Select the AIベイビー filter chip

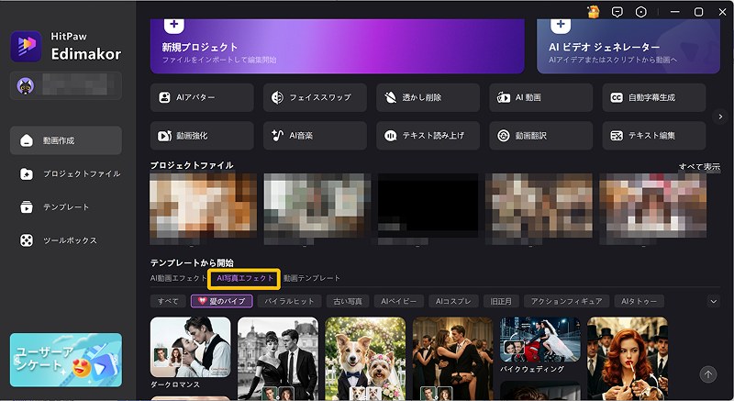pyautogui.click(x=399, y=301)
